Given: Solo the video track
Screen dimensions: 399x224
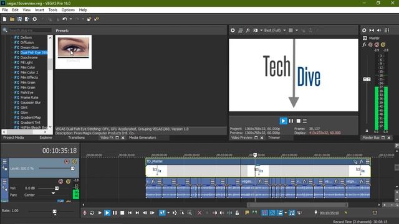Looking at the screenshot, I should point(74,162).
